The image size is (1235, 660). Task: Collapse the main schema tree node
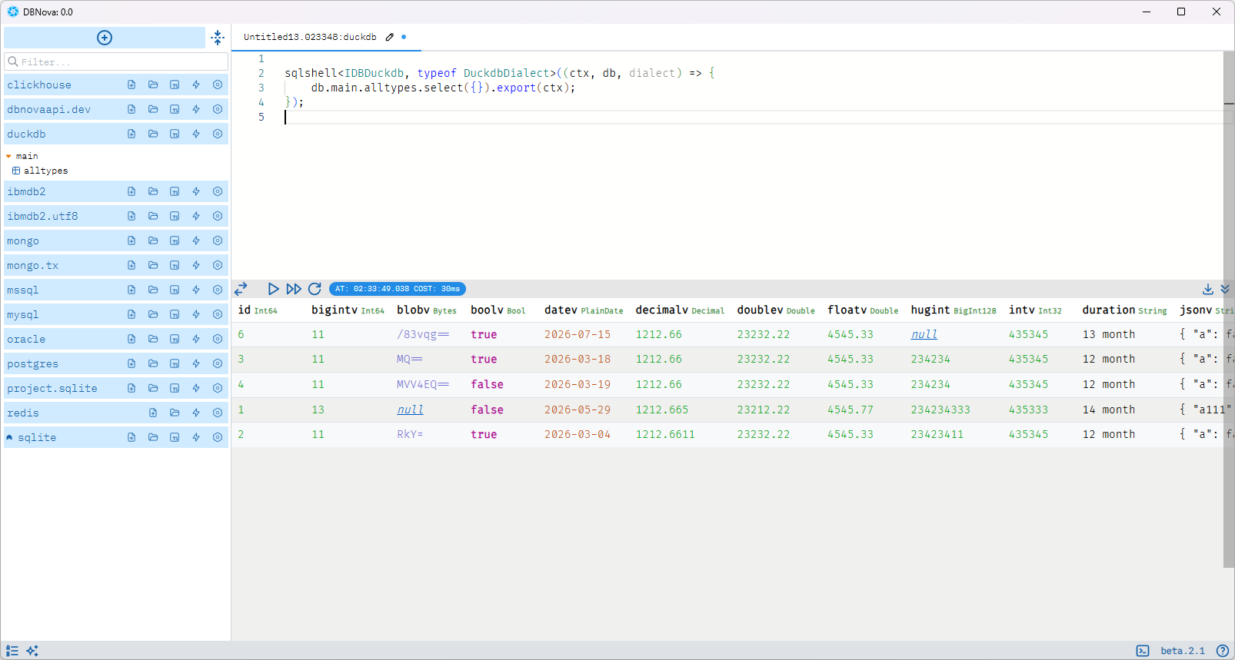[x=8, y=156]
